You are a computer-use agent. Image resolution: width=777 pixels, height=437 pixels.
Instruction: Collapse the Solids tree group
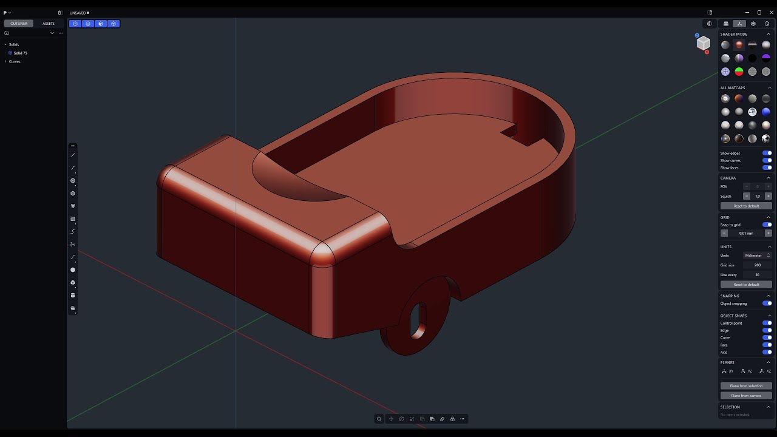click(5, 44)
